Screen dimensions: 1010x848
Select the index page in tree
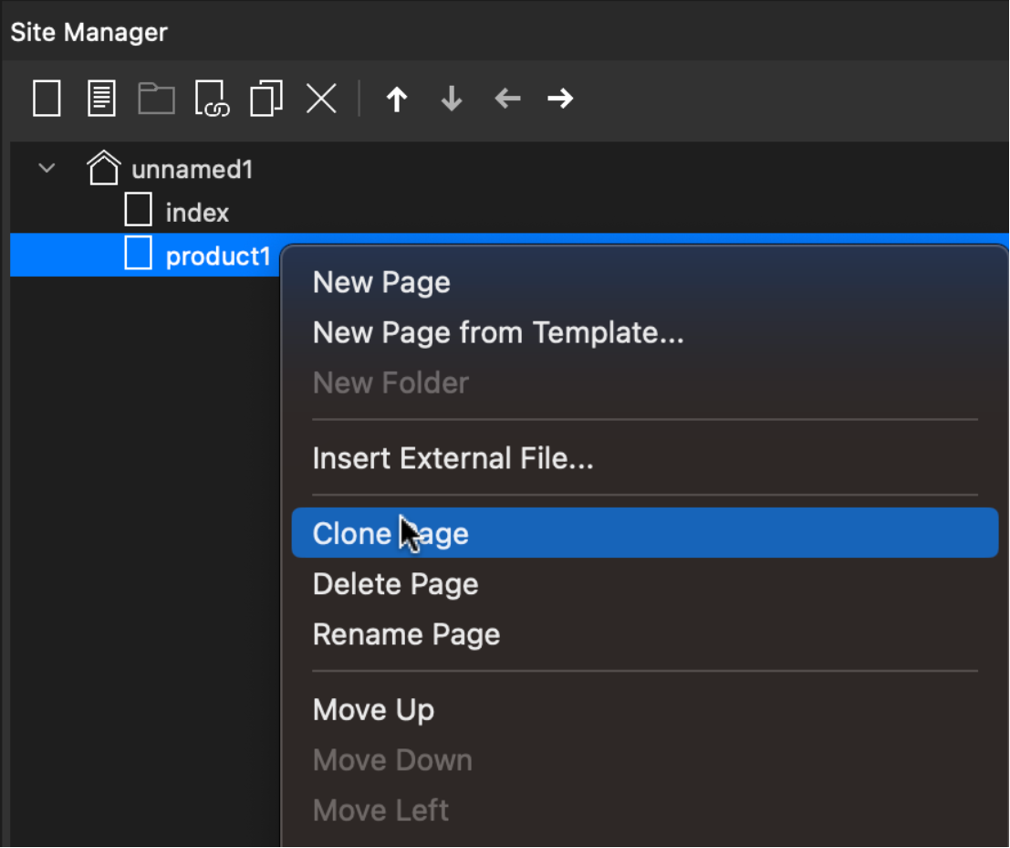197,214
